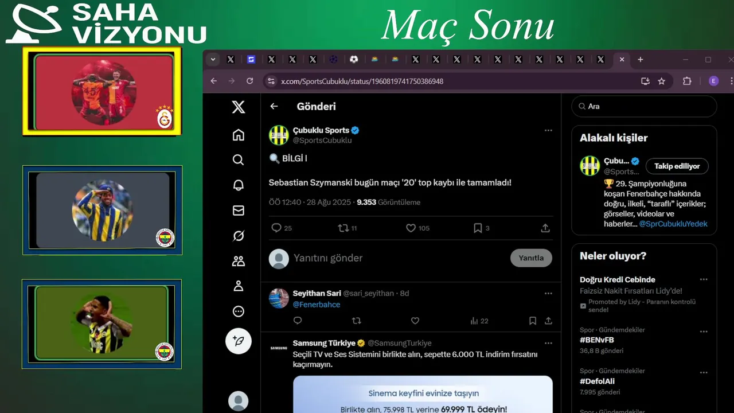Click the Ara search field

[x=644, y=106]
